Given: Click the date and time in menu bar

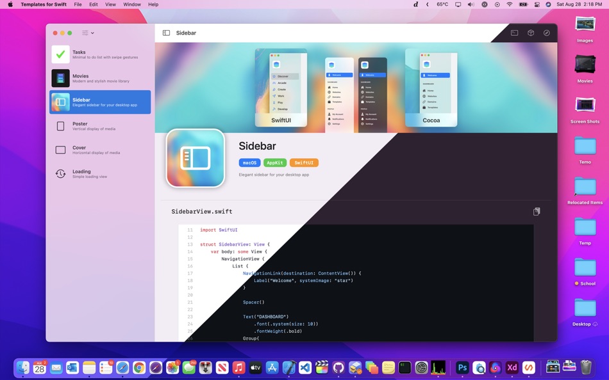Looking at the screenshot, I should pyautogui.click(x=579, y=4).
